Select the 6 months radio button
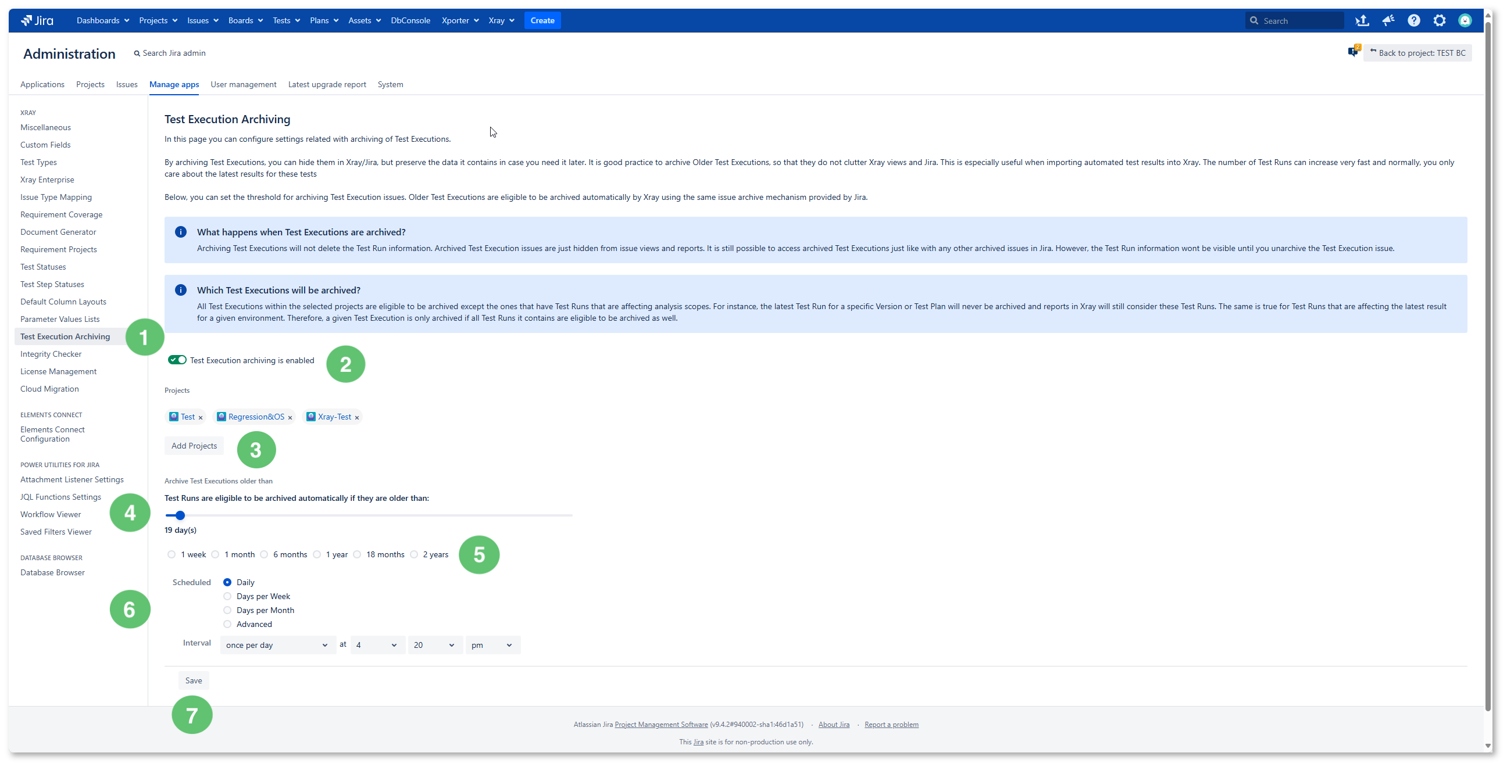 265,554
